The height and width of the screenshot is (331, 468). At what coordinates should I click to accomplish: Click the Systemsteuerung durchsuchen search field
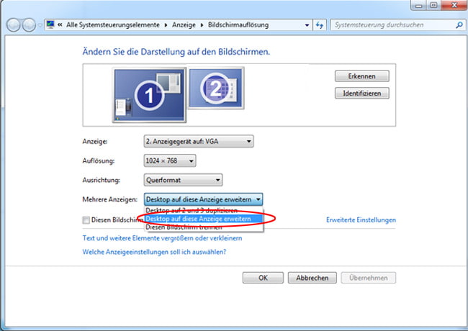click(x=389, y=25)
